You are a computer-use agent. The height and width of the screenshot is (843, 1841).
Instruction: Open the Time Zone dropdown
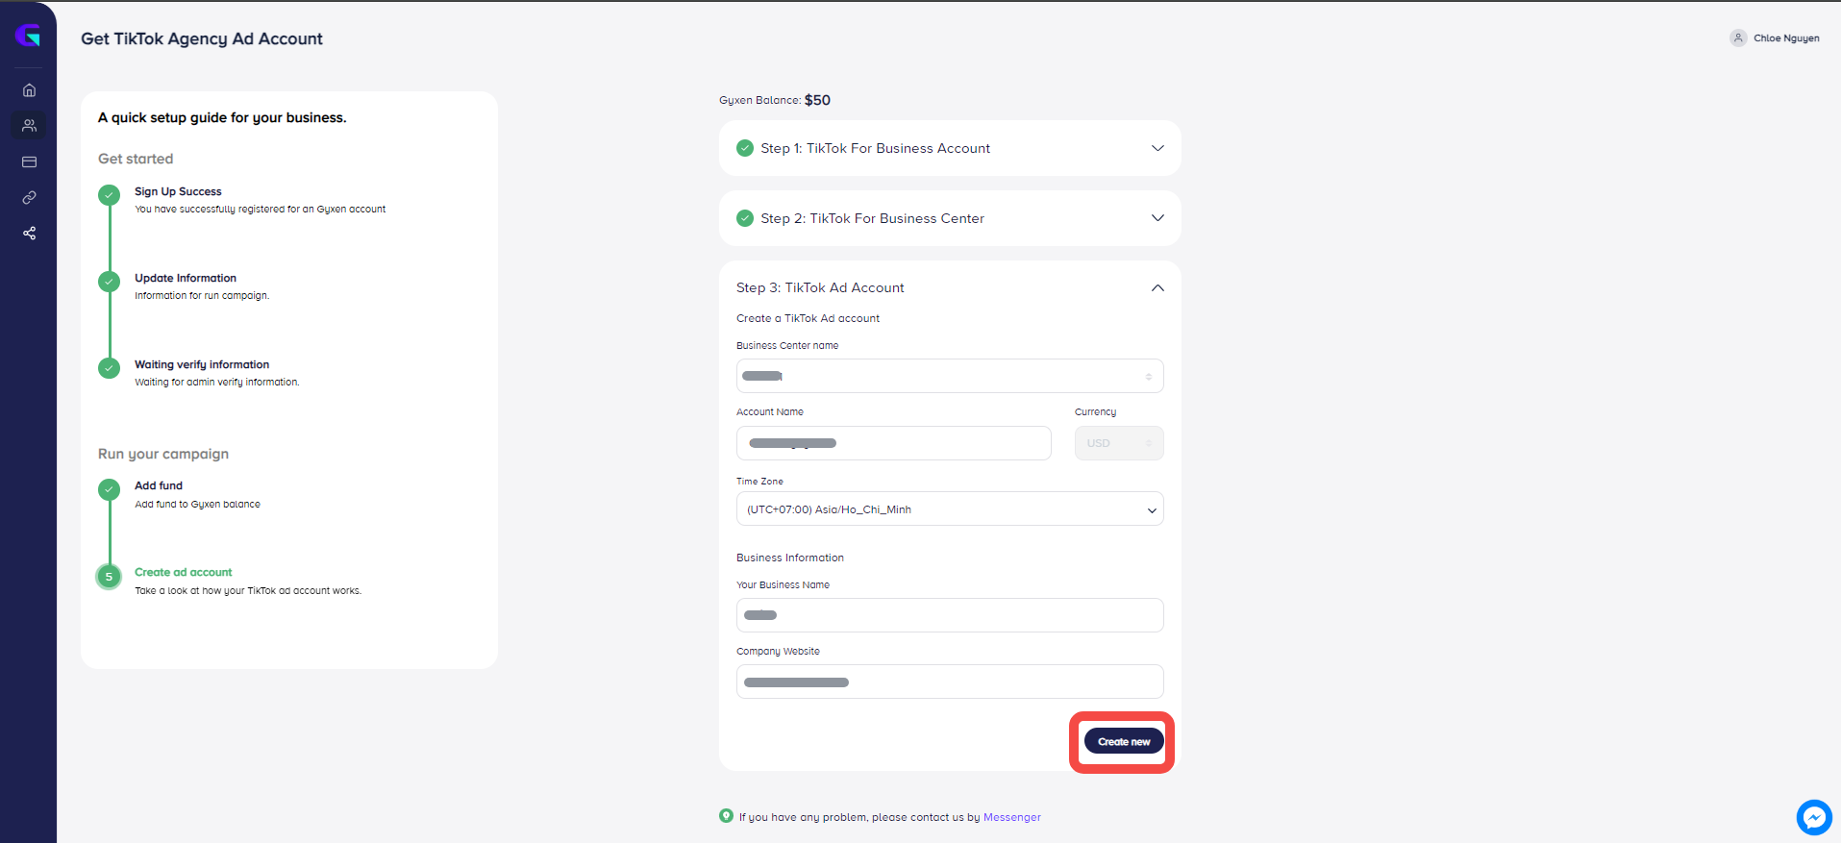click(950, 509)
